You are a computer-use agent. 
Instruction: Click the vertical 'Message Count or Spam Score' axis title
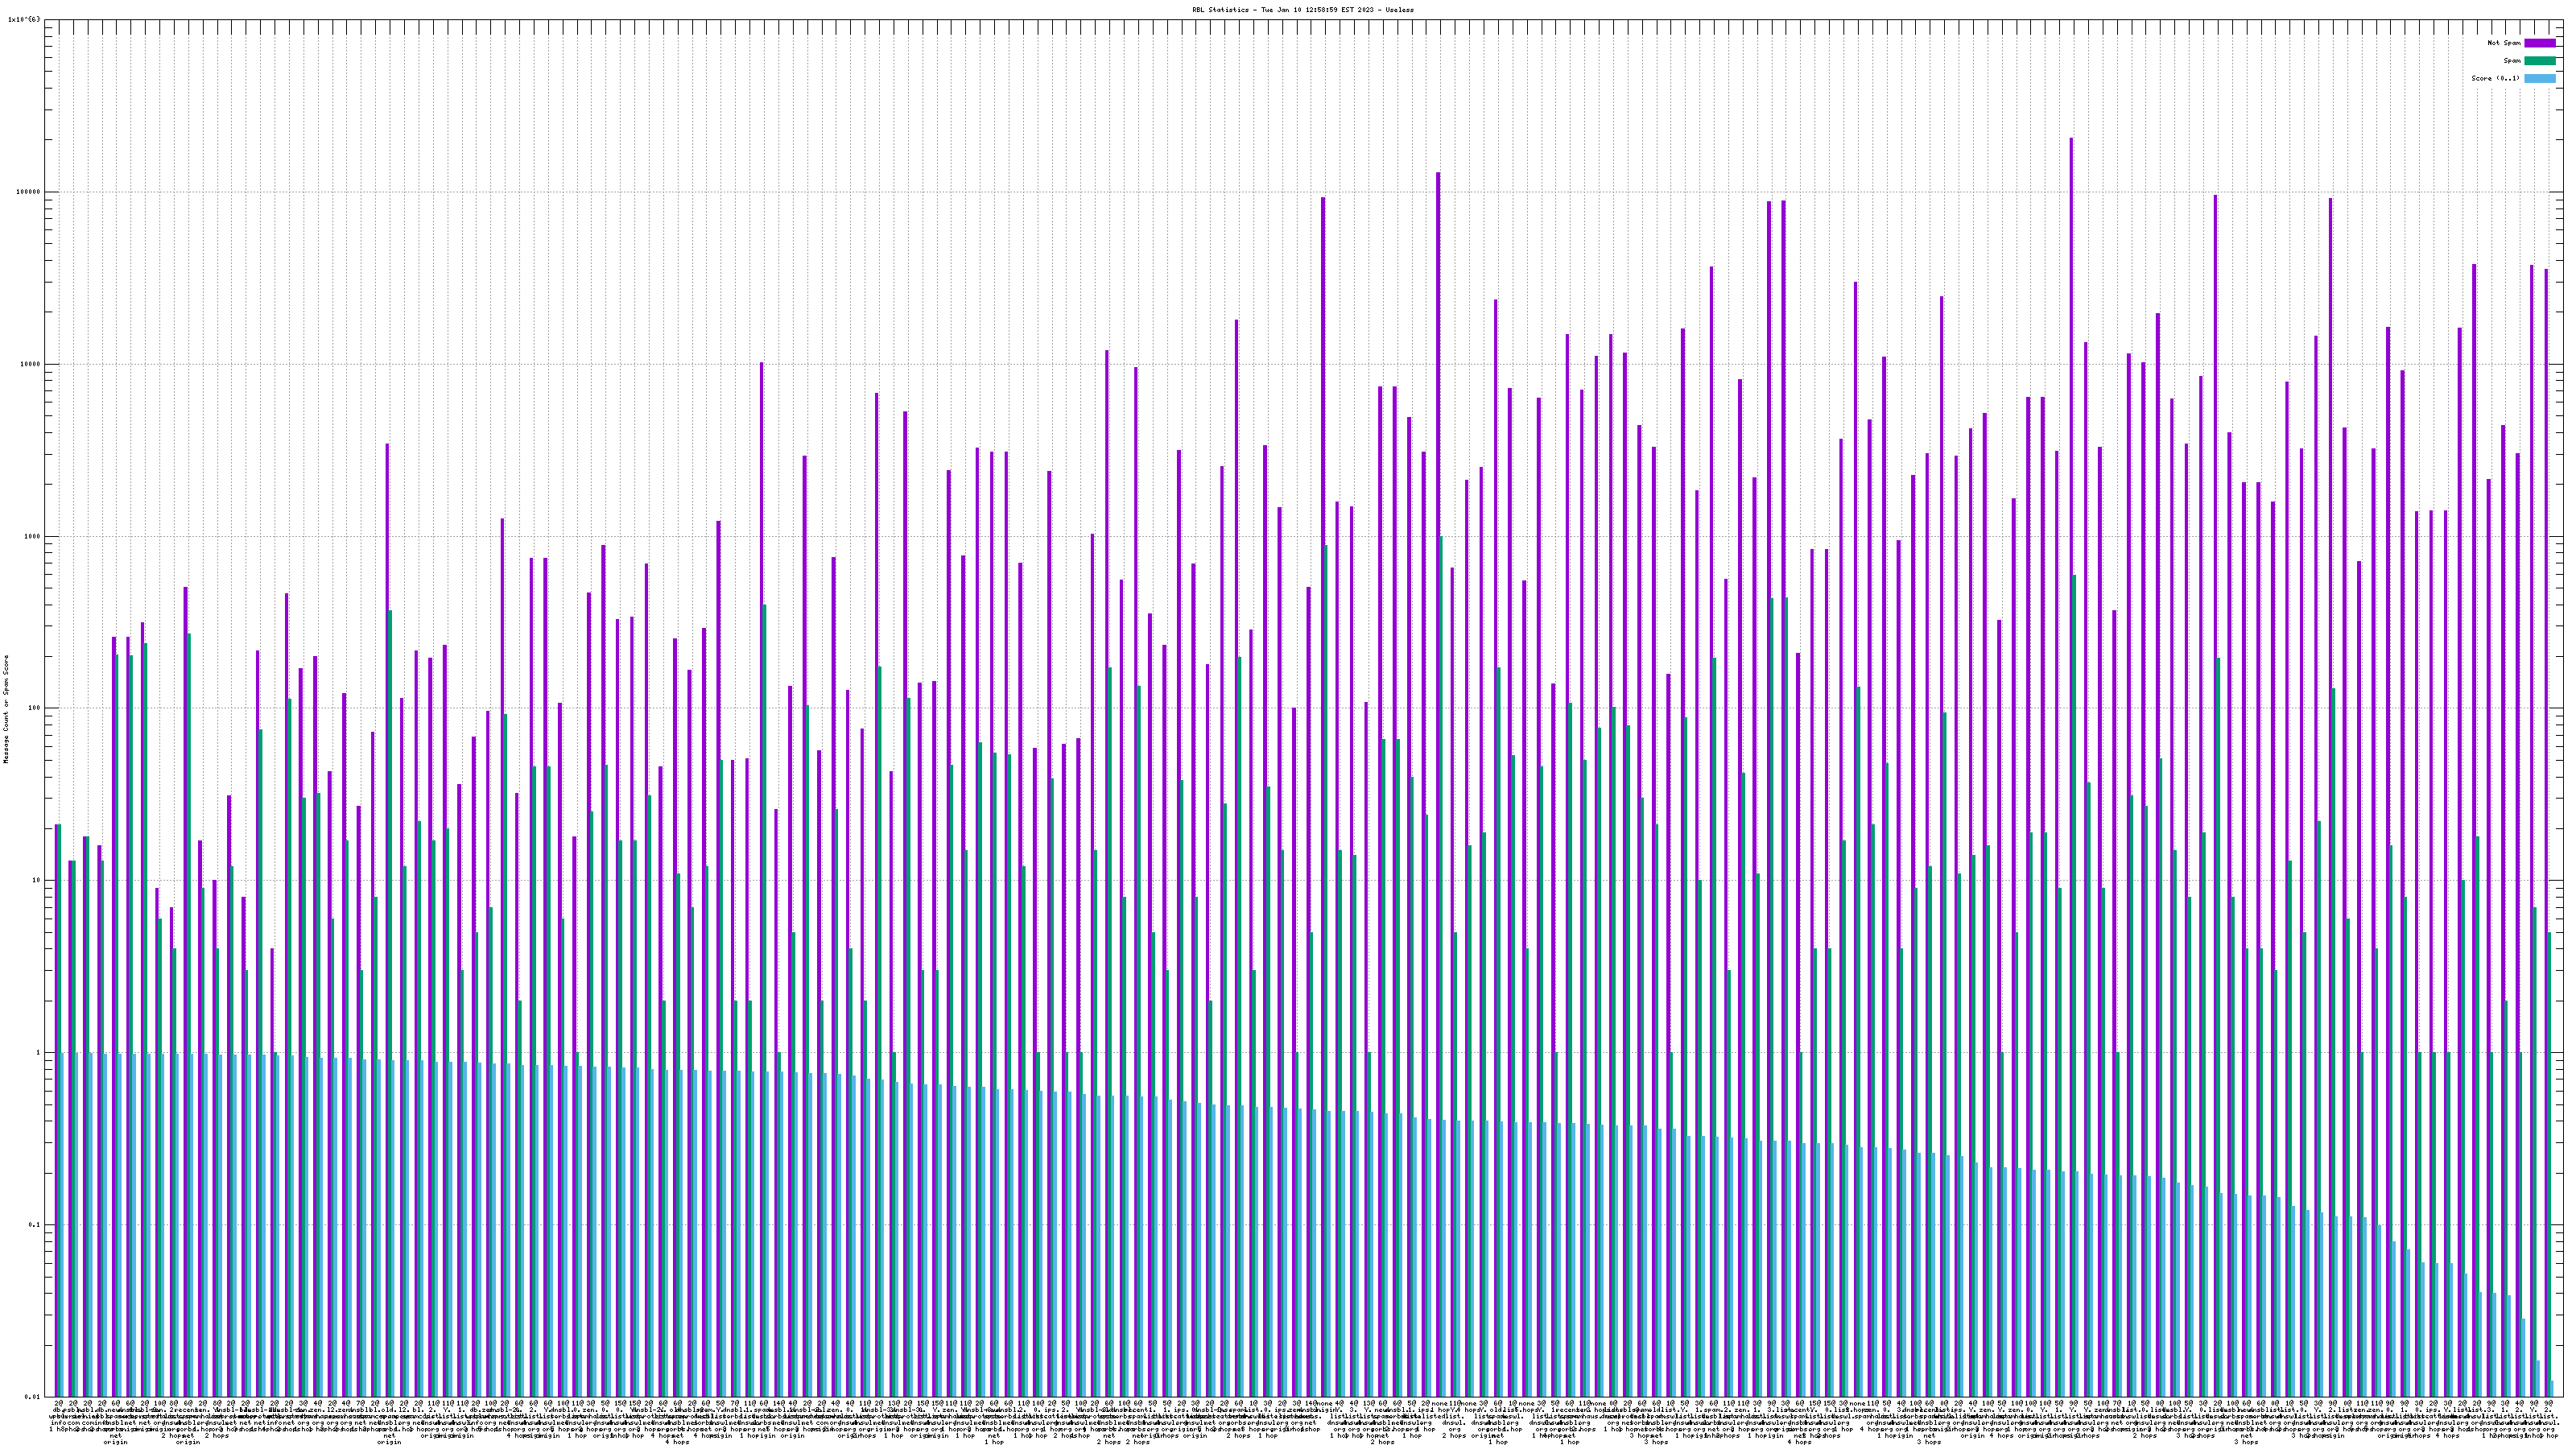click(x=6, y=708)
